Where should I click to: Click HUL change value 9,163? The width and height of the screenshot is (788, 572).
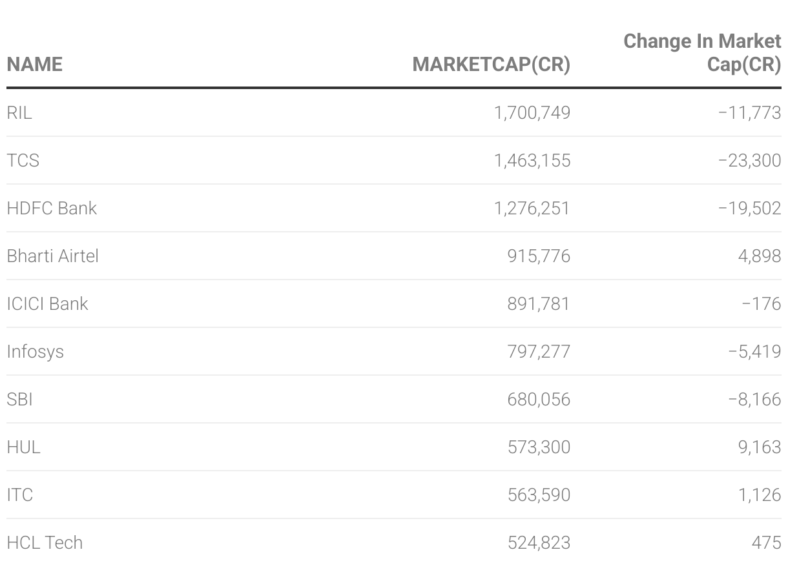(x=760, y=447)
